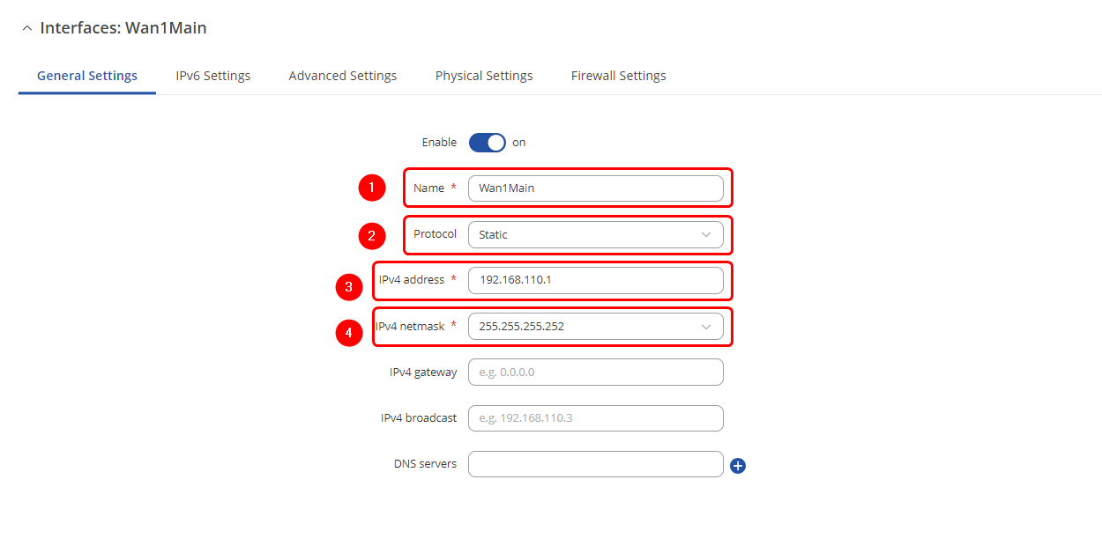1102x546 pixels.
Task: Click the Name input field
Action: coord(595,188)
